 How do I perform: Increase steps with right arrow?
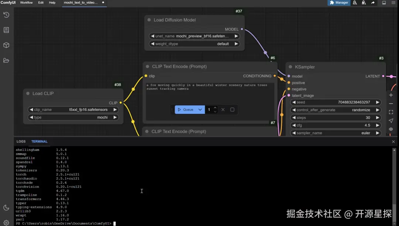pos(378,118)
